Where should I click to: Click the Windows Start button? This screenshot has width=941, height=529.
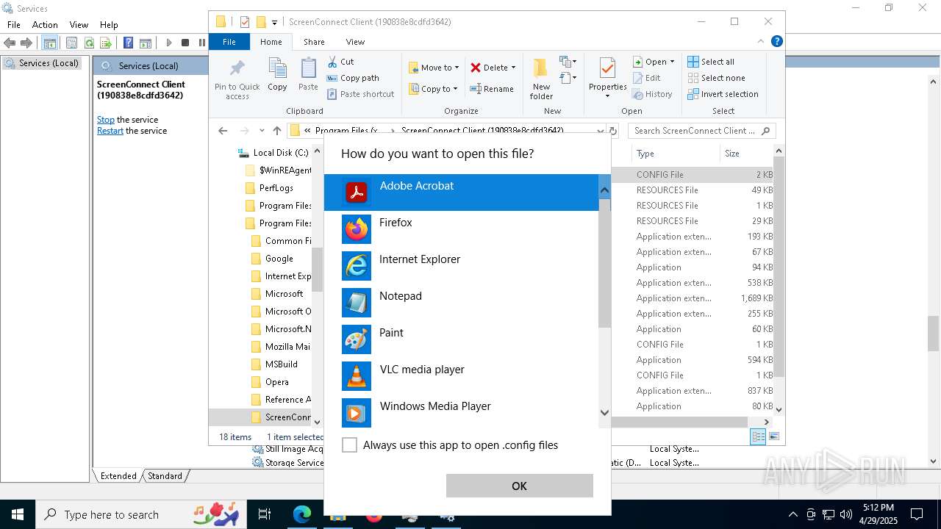click(18, 514)
